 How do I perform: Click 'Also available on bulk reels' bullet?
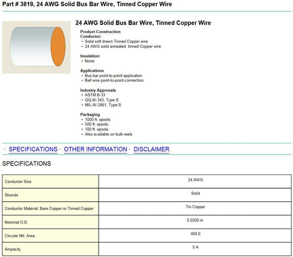point(108,134)
